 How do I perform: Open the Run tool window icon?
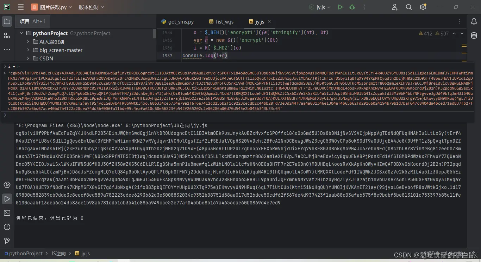7,199
